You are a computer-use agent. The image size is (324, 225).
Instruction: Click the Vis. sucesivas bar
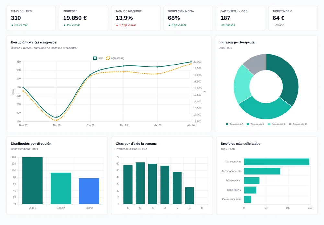(x=276, y=162)
